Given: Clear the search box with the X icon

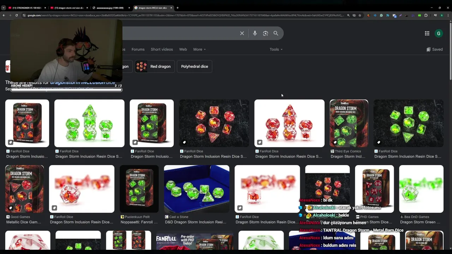Looking at the screenshot, I should coord(242,33).
